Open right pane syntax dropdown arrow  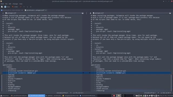click(158, 93)
